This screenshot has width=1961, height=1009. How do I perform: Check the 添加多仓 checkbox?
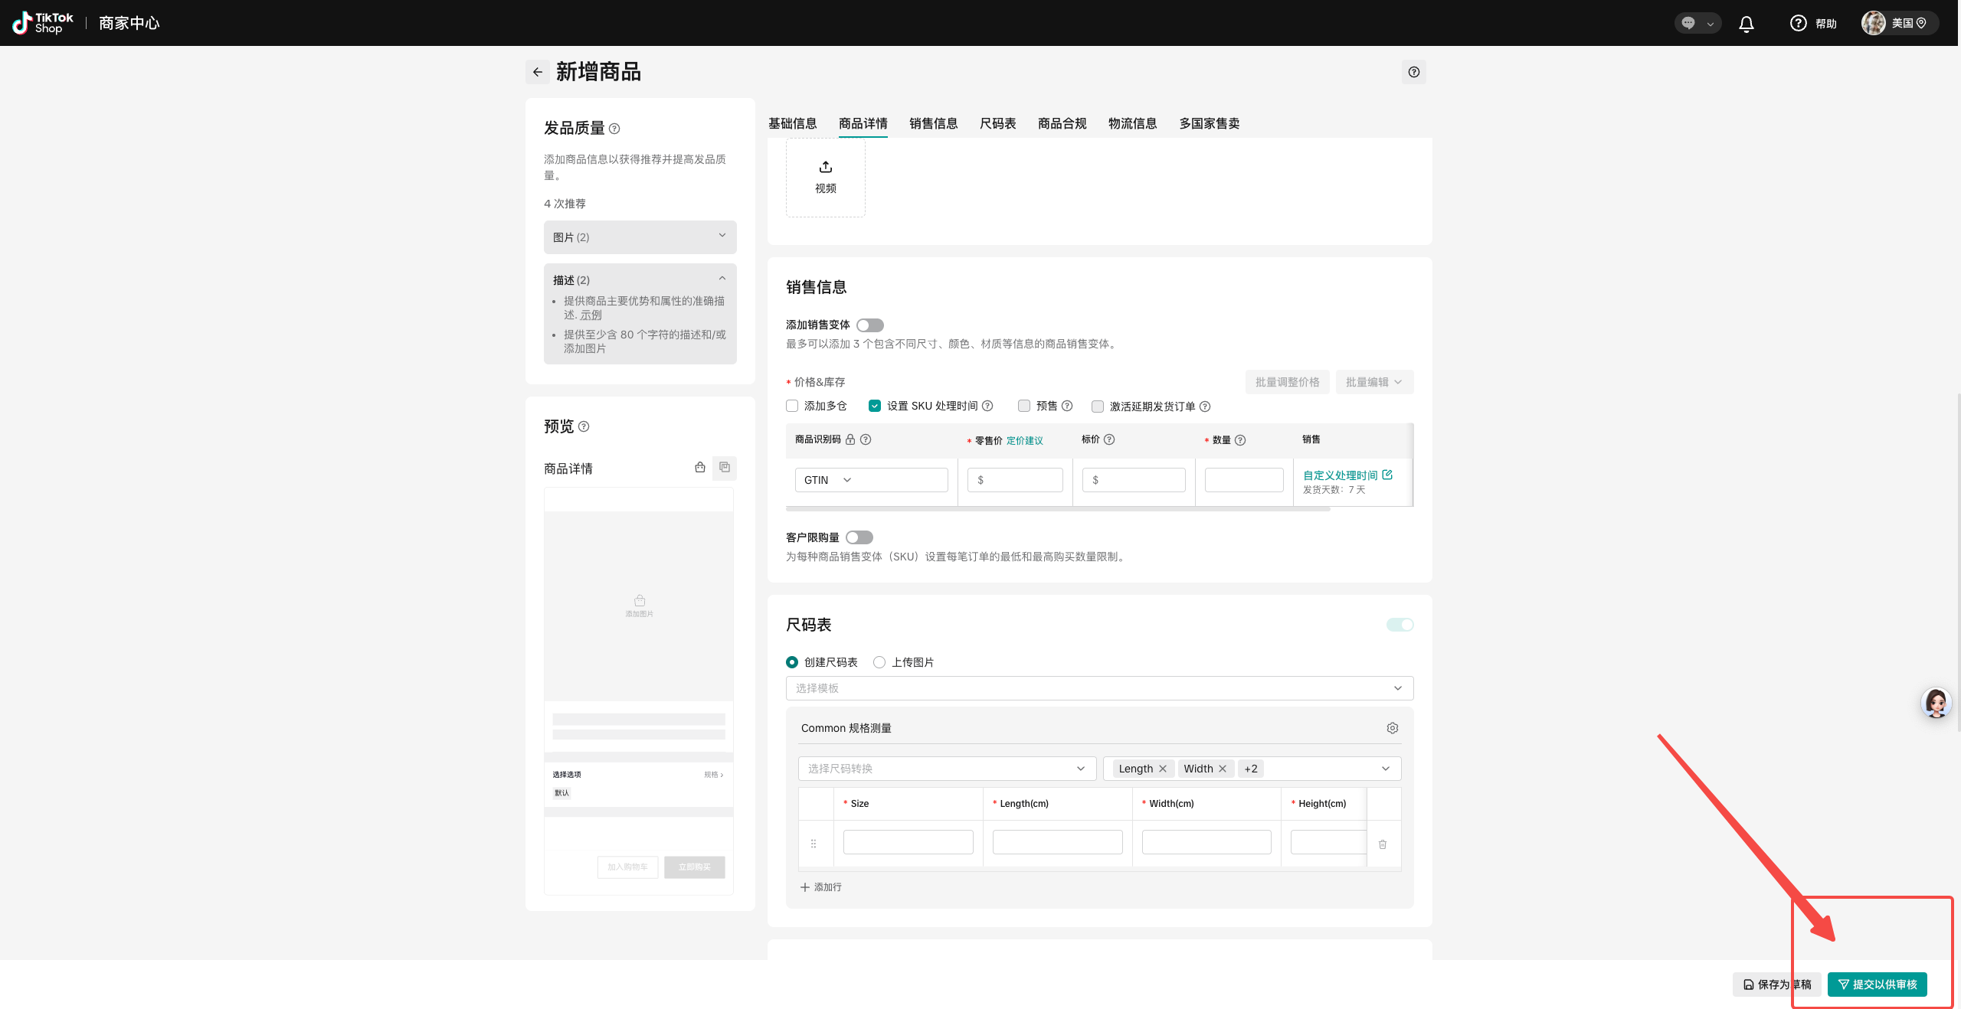(x=792, y=406)
